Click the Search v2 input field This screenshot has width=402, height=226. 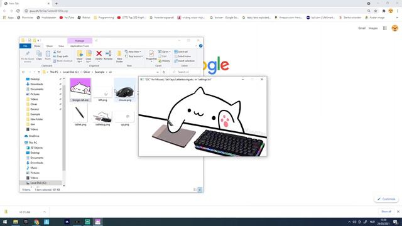coord(187,72)
